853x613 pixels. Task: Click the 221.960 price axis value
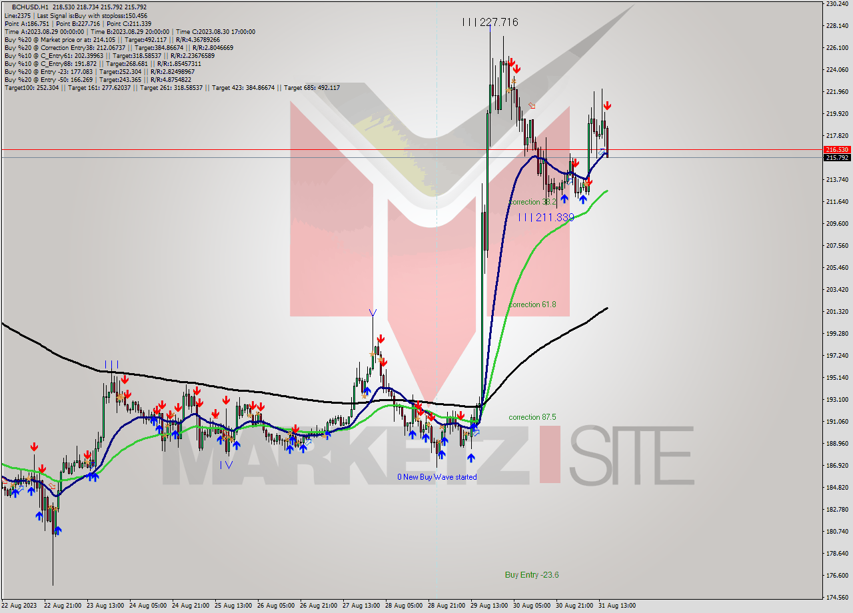pyautogui.click(x=836, y=92)
